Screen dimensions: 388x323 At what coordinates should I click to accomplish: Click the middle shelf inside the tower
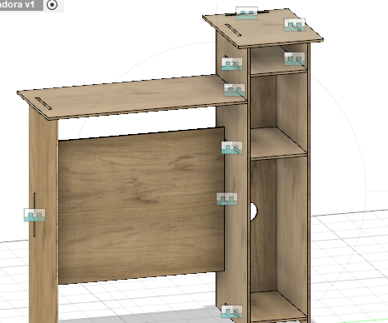click(278, 143)
